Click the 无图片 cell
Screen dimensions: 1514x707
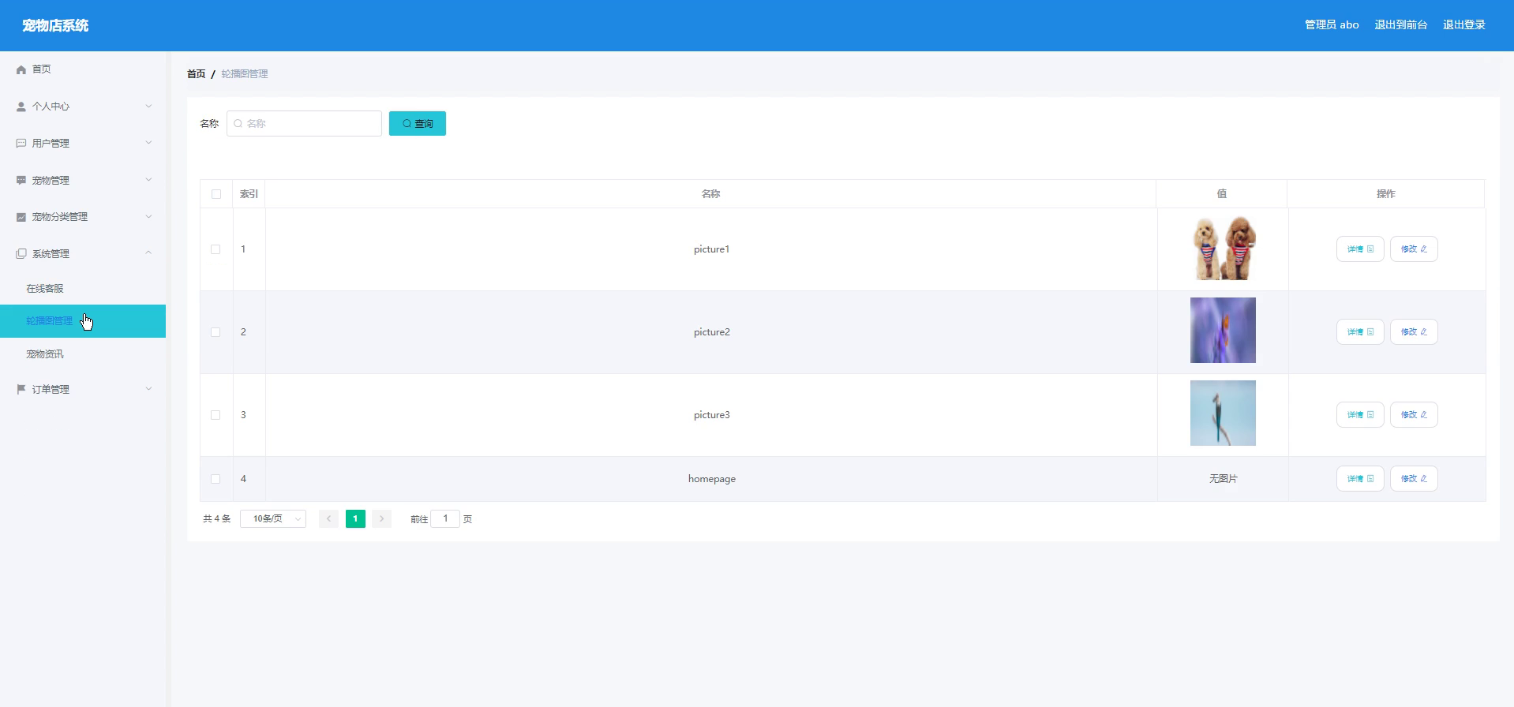point(1224,479)
